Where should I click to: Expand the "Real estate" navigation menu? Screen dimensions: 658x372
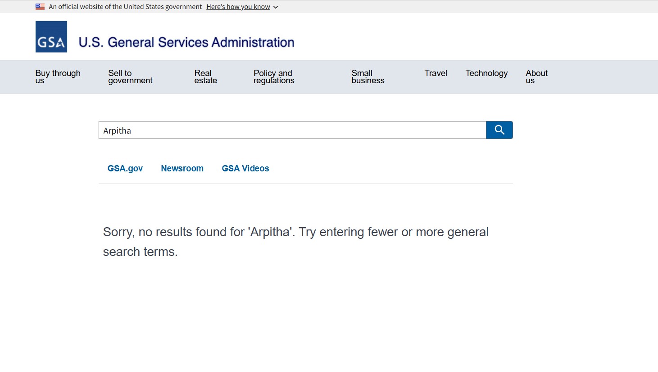(x=205, y=76)
